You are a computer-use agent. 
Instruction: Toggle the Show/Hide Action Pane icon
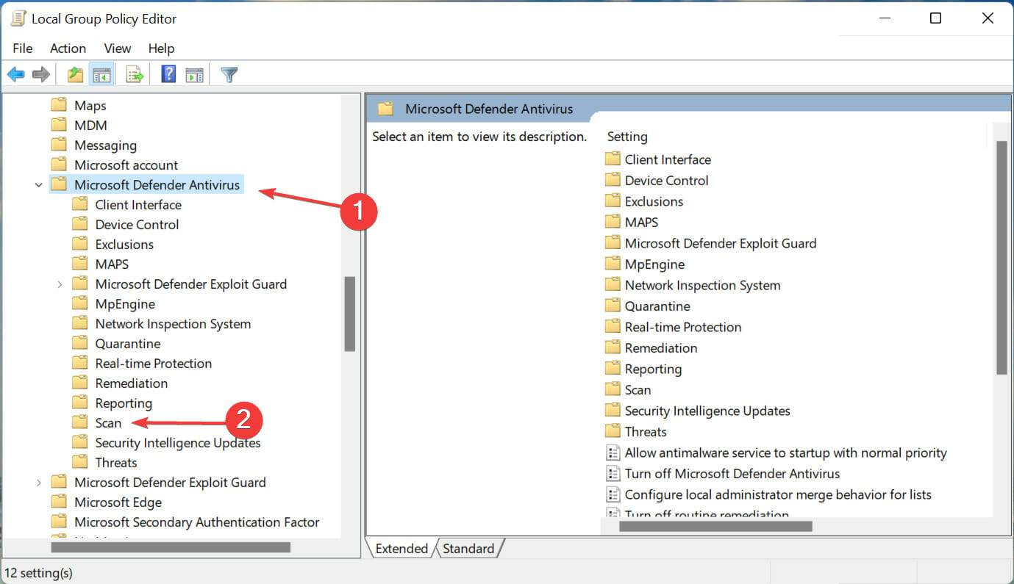click(194, 74)
